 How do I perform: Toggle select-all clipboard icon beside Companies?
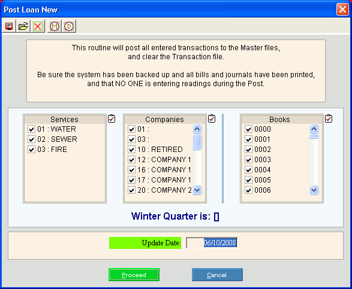212,118
